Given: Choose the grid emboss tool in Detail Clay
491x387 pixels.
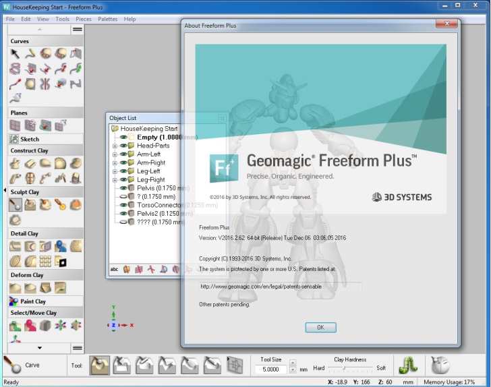Looking at the screenshot, I should coord(45,262).
